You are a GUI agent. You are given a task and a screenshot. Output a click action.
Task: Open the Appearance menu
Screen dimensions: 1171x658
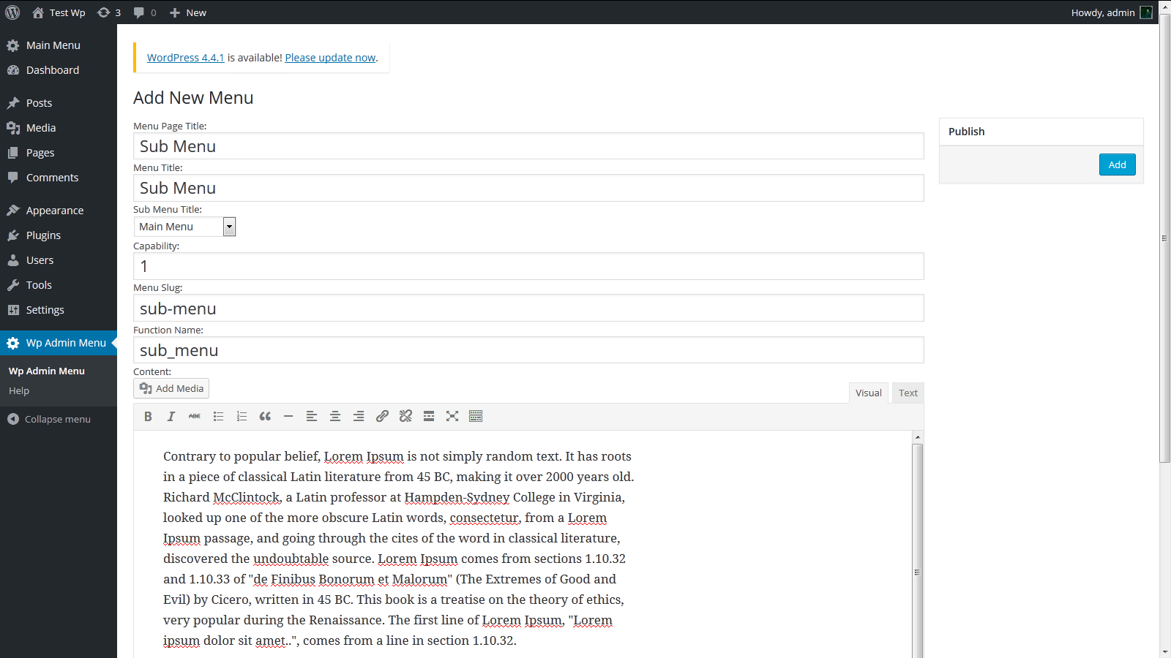pyautogui.click(x=59, y=211)
